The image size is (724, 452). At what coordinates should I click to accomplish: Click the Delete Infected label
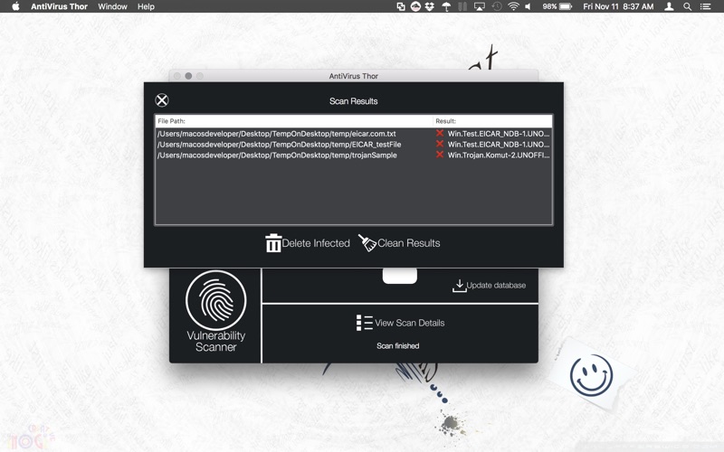(x=316, y=243)
